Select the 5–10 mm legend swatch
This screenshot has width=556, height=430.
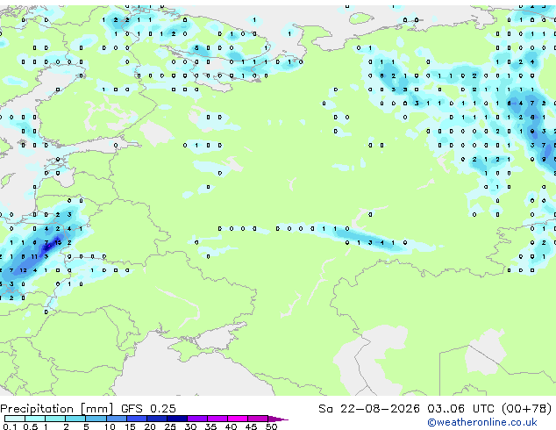coord(96,419)
